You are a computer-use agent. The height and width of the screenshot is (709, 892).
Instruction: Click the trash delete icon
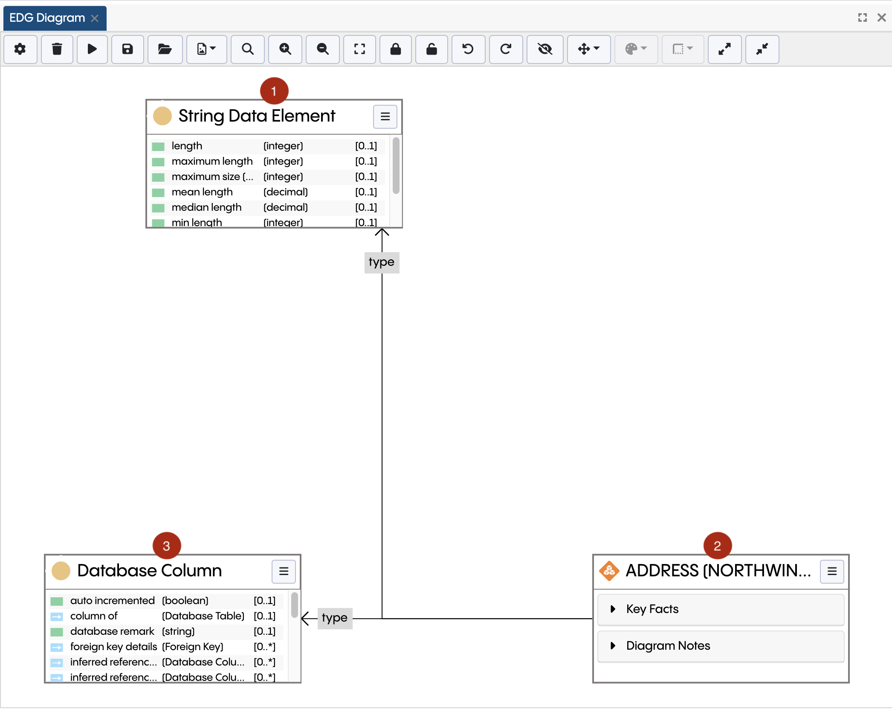pos(57,49)
